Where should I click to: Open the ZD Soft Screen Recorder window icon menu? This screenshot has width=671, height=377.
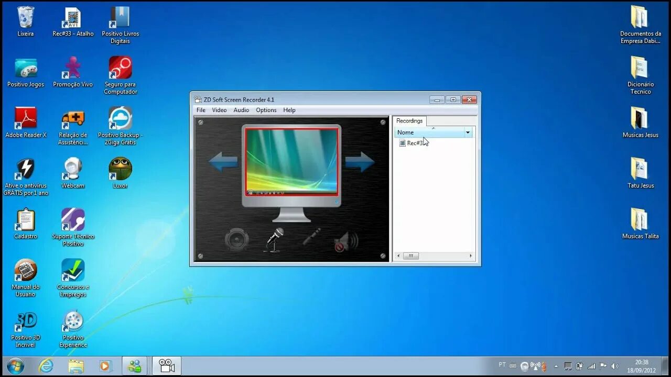click(x=198, y=99)
